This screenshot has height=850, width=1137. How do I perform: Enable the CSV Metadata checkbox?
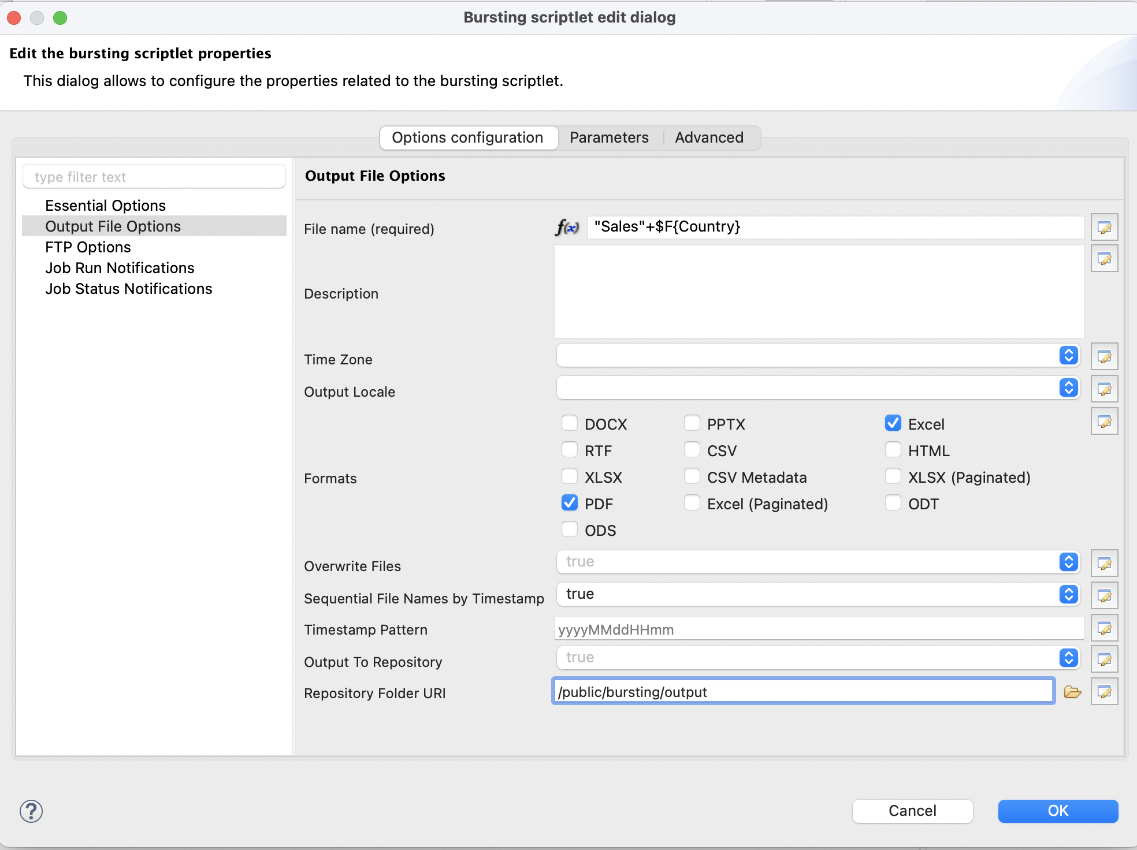[692, 476]
